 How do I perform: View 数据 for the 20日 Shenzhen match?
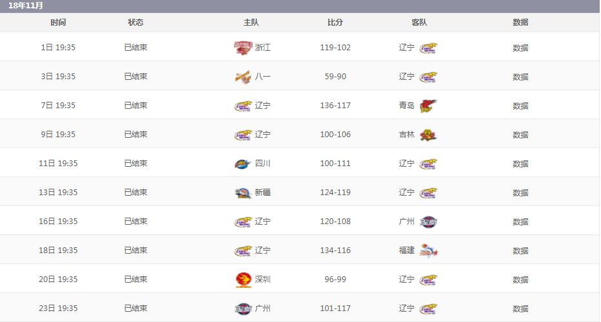click(x=520, y=279)
